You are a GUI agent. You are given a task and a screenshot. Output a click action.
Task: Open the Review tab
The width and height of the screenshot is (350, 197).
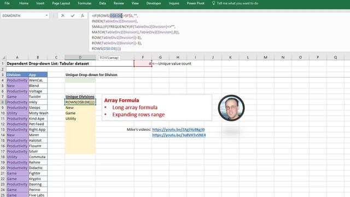tap(119, 3)
